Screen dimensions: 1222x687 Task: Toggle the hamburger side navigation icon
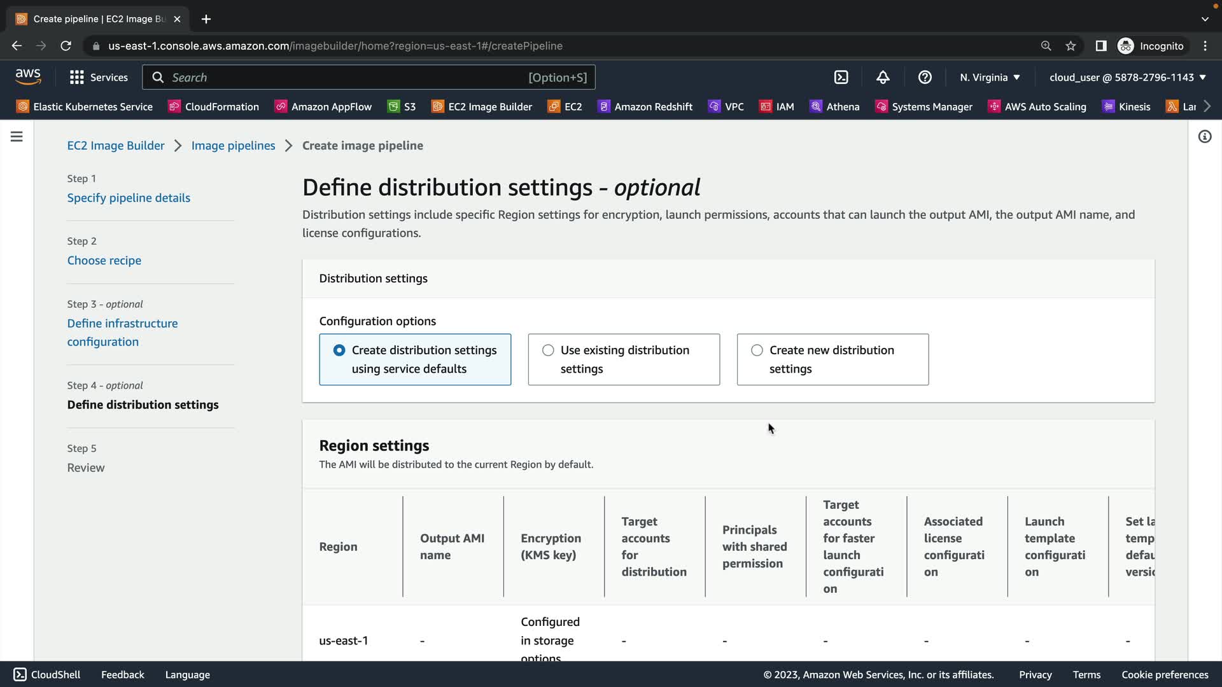(x=17, y=137)
